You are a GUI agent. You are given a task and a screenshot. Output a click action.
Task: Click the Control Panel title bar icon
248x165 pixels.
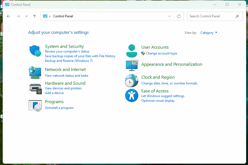click(x=7, y=5)
